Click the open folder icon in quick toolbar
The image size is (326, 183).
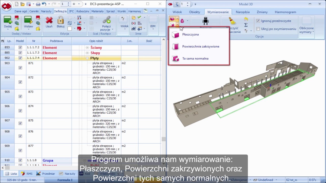coord(23,4)
